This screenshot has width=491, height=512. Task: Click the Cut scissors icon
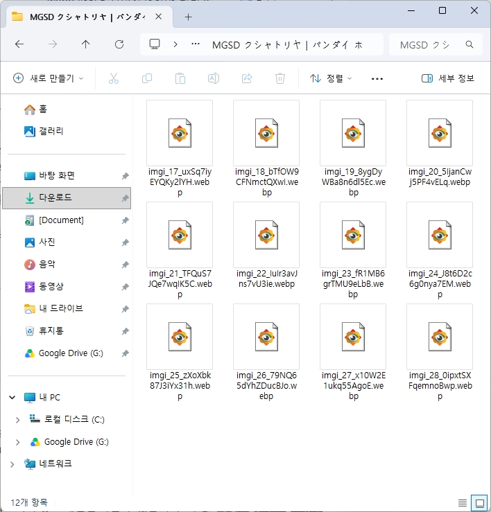[x=114, y=78]
